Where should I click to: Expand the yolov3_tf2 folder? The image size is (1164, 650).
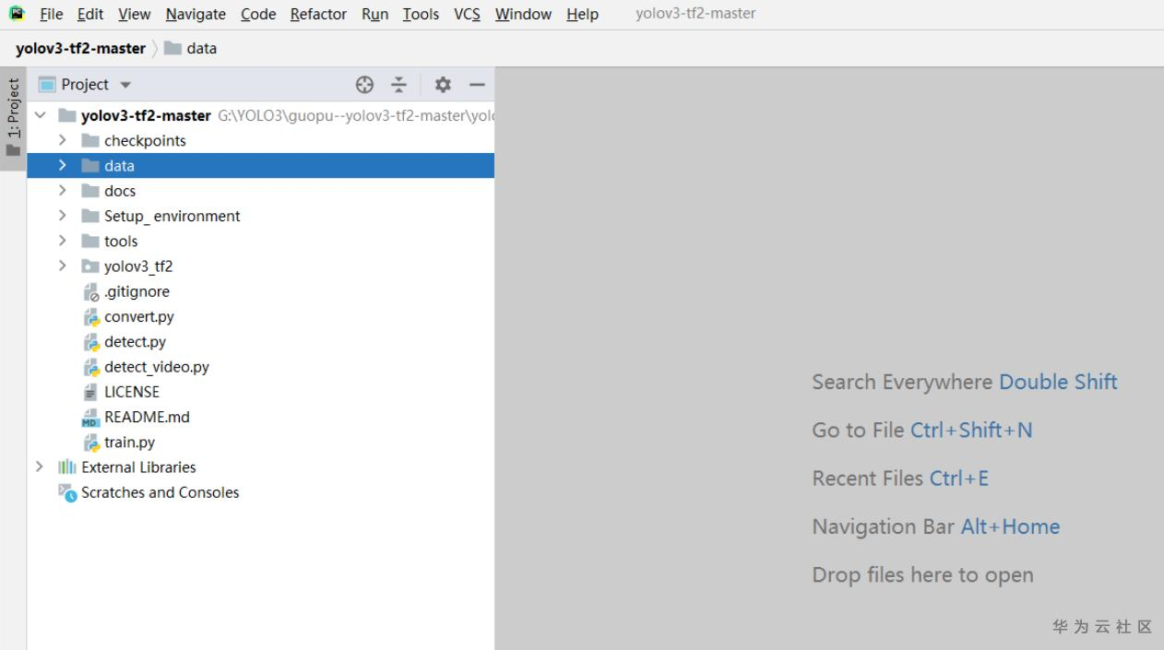pos(63,266)
